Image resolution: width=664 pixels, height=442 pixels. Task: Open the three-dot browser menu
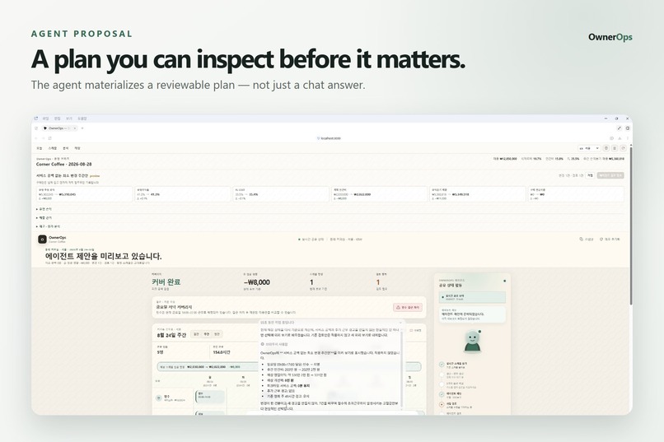point(627,138)
